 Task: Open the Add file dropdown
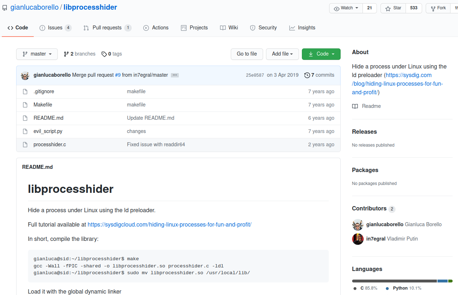tap(282, 54)
